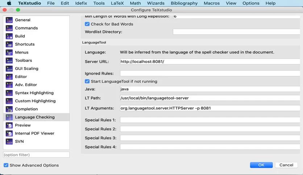Viewport: 303px width, 175px height.
Task: Open the Macros menu
Action: 212,3
